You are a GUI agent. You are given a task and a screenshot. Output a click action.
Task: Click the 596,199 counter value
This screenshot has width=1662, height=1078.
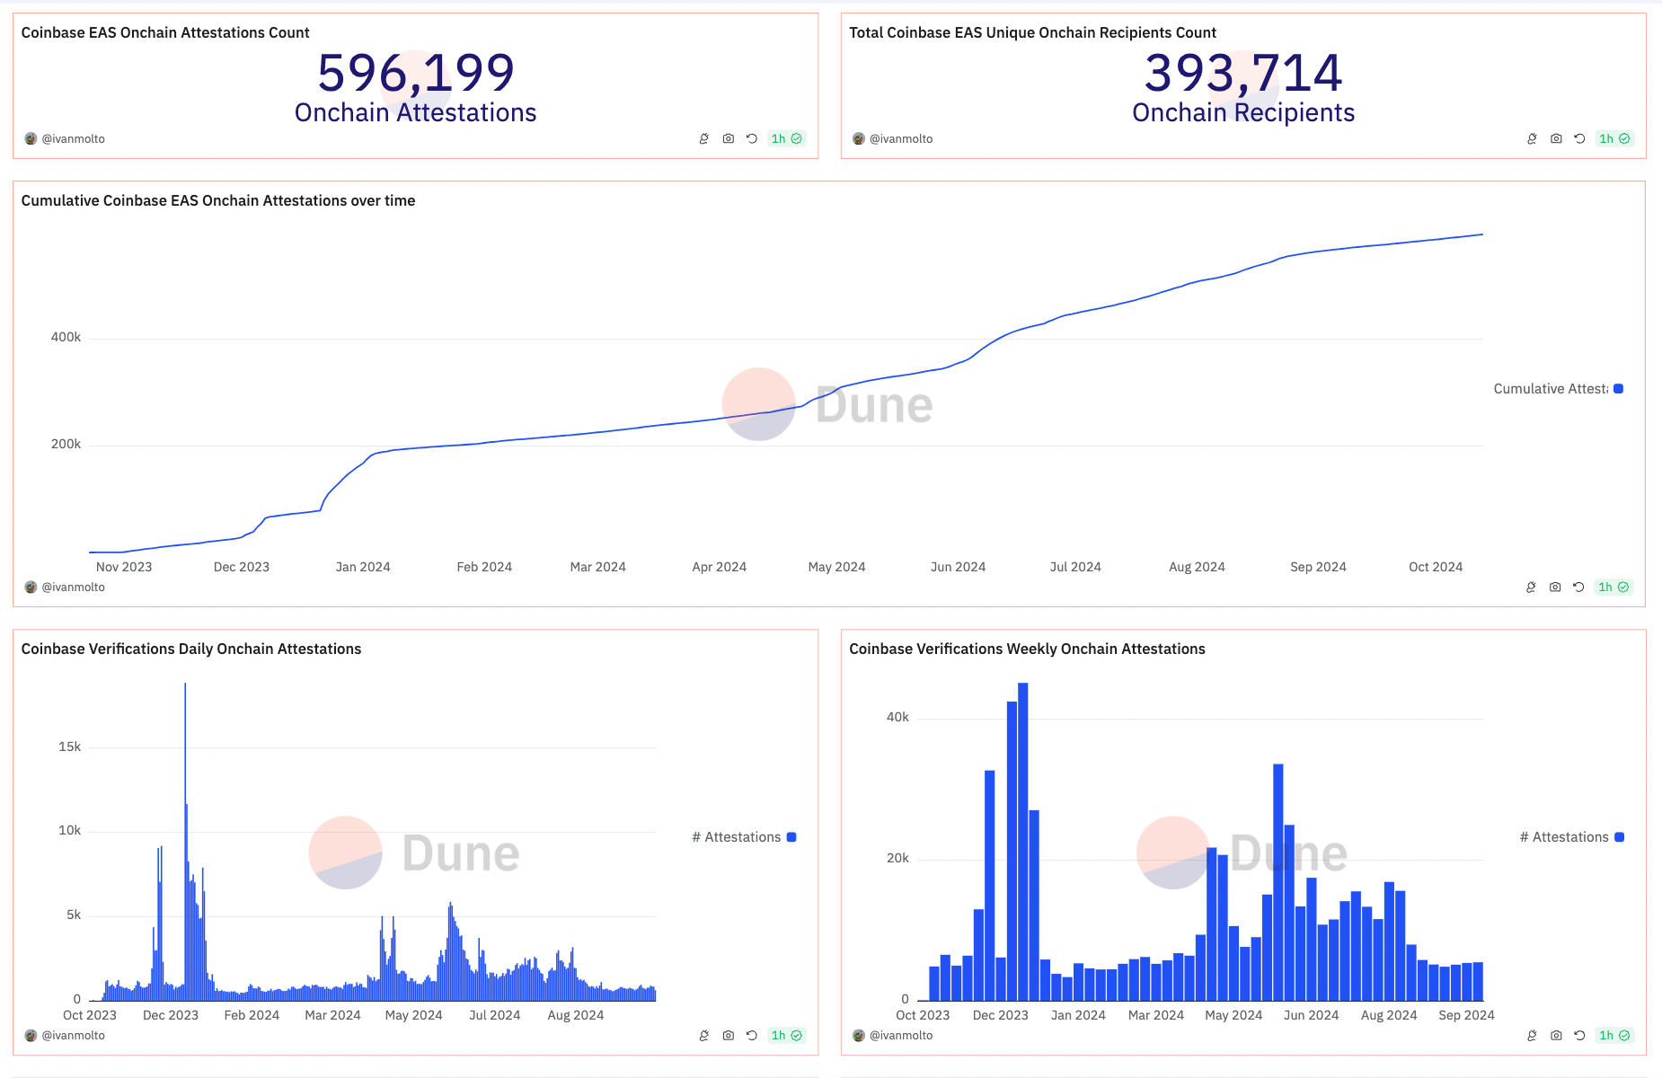(x=416, y=73)
